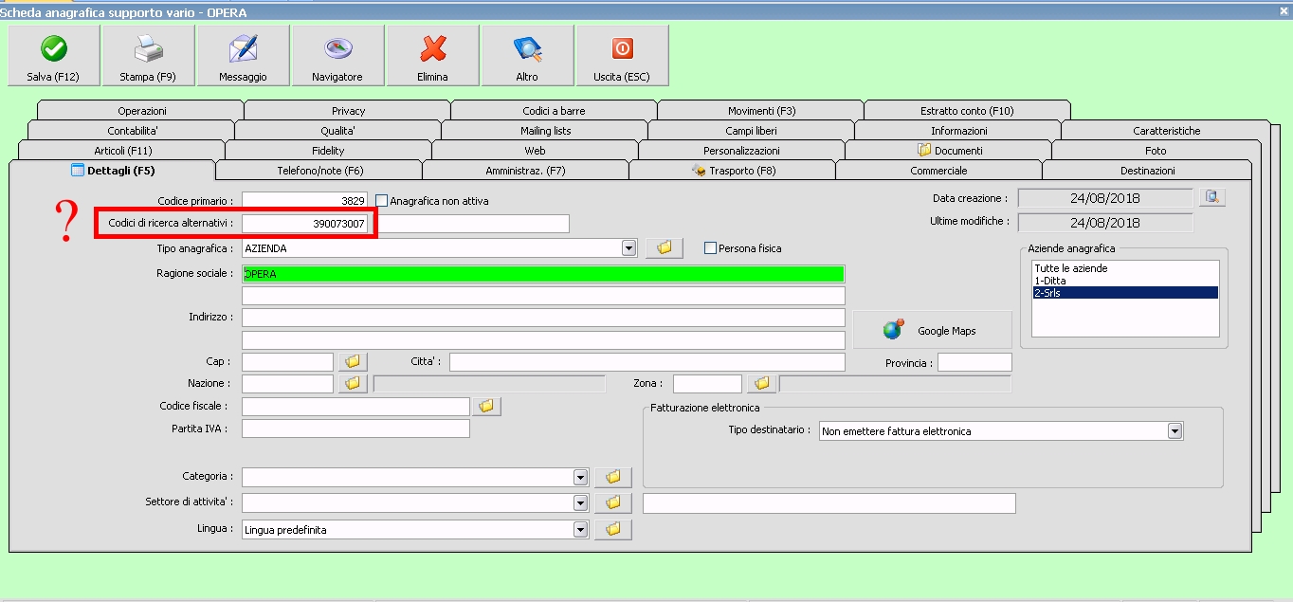Click the folder icon next to Tipo anagrafica
This screenshot has height=602, width=1293.
coord(665,247)
